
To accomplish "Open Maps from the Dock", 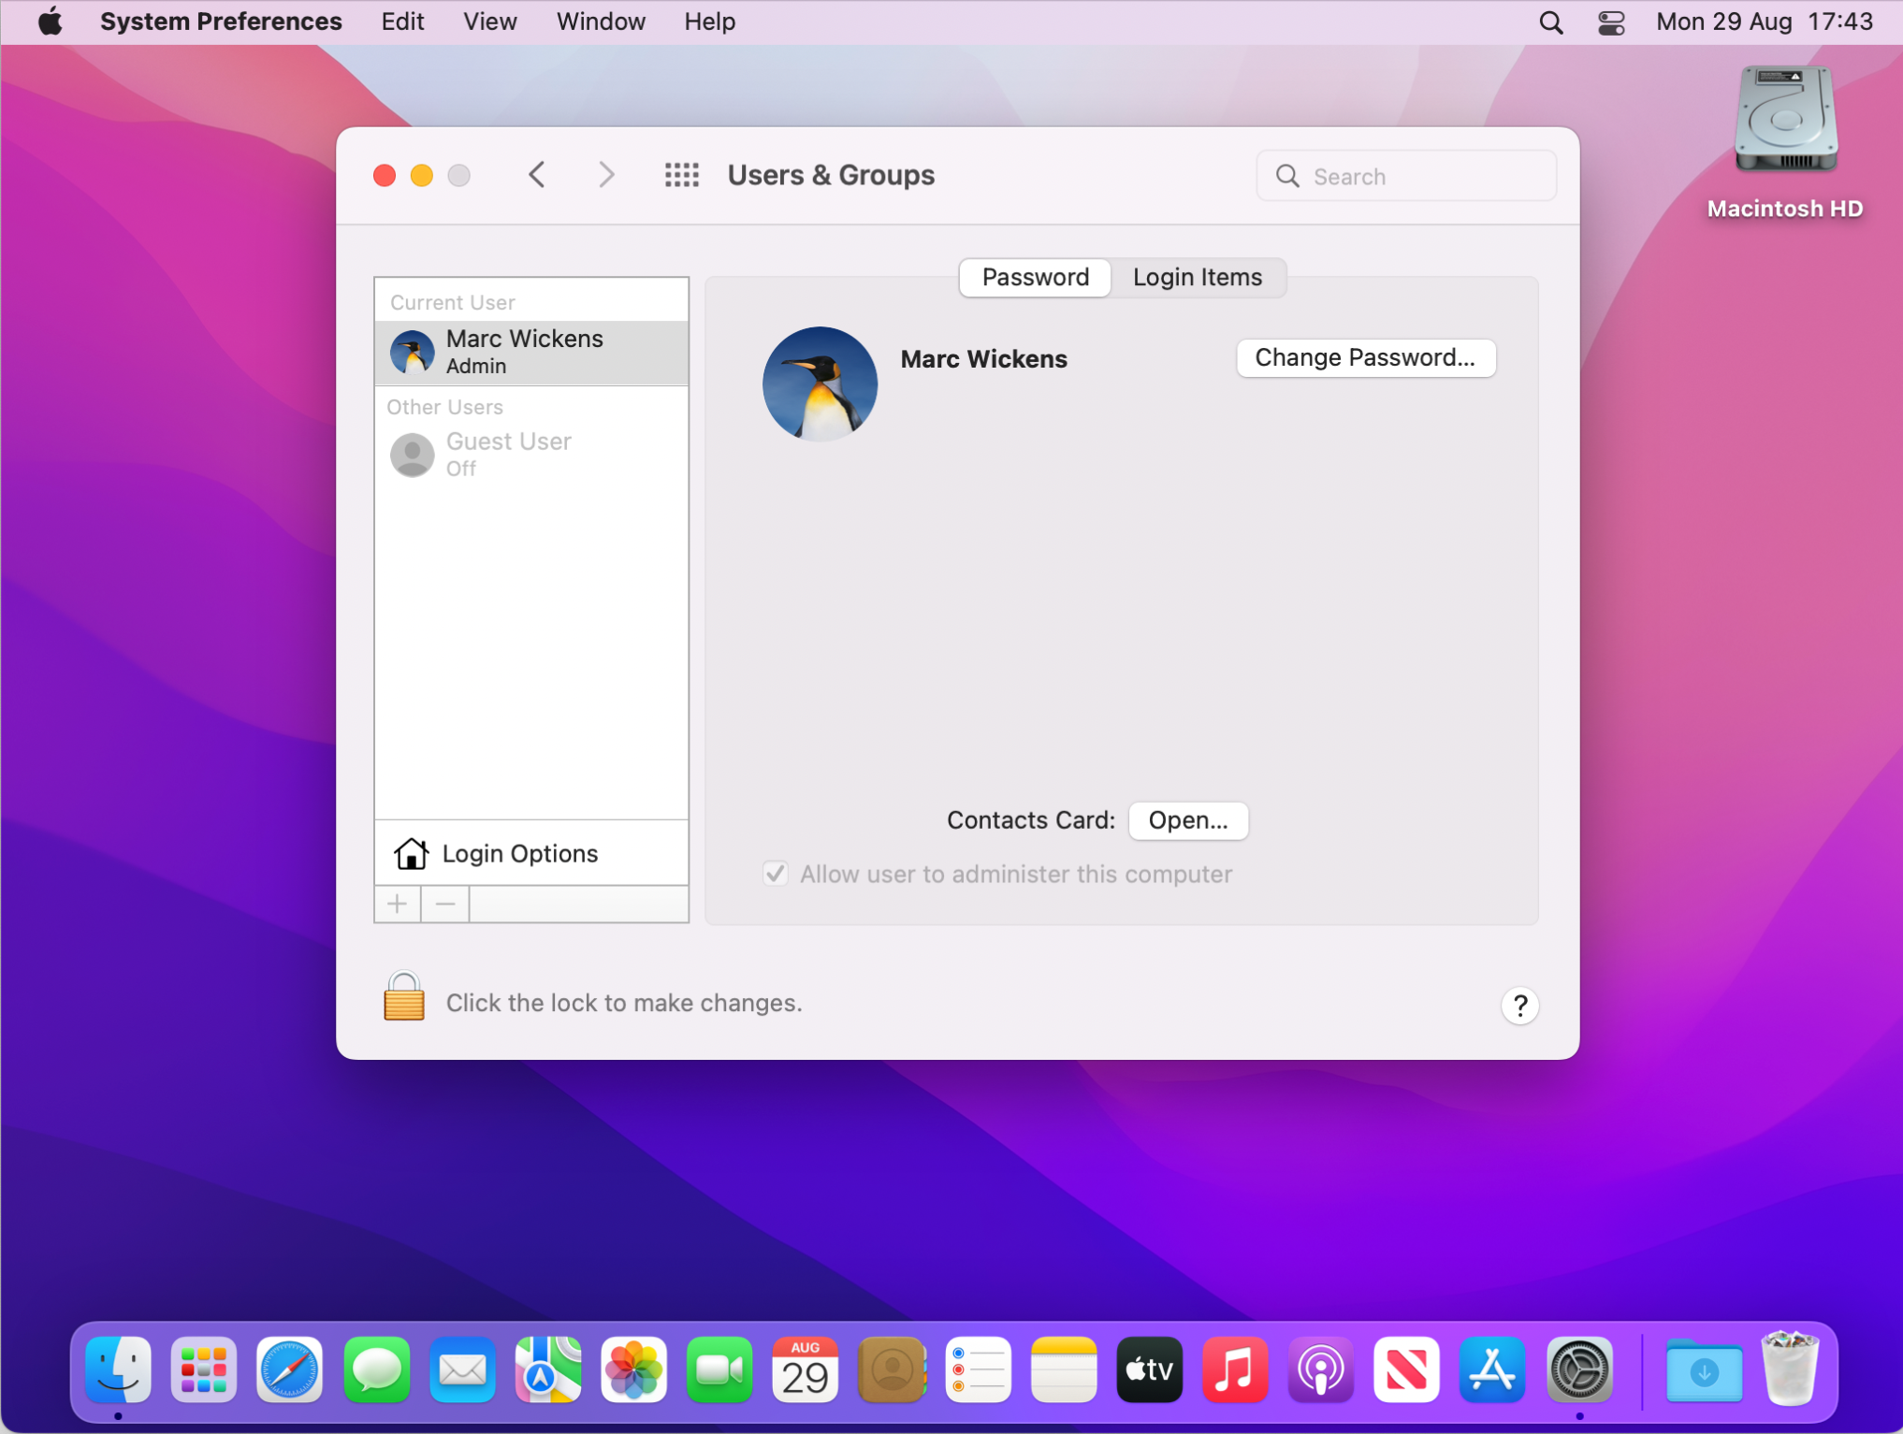I will coord(548,1370).
